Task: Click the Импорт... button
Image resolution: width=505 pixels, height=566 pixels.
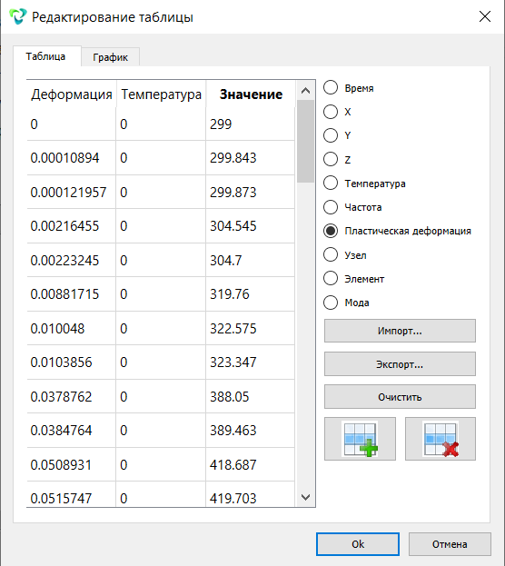Action: pyautogui.click(x=400, y=331)
